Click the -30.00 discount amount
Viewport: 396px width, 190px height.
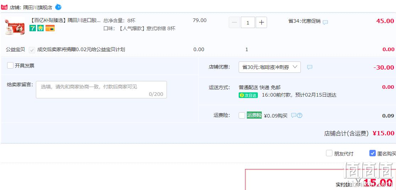point(384,67)
